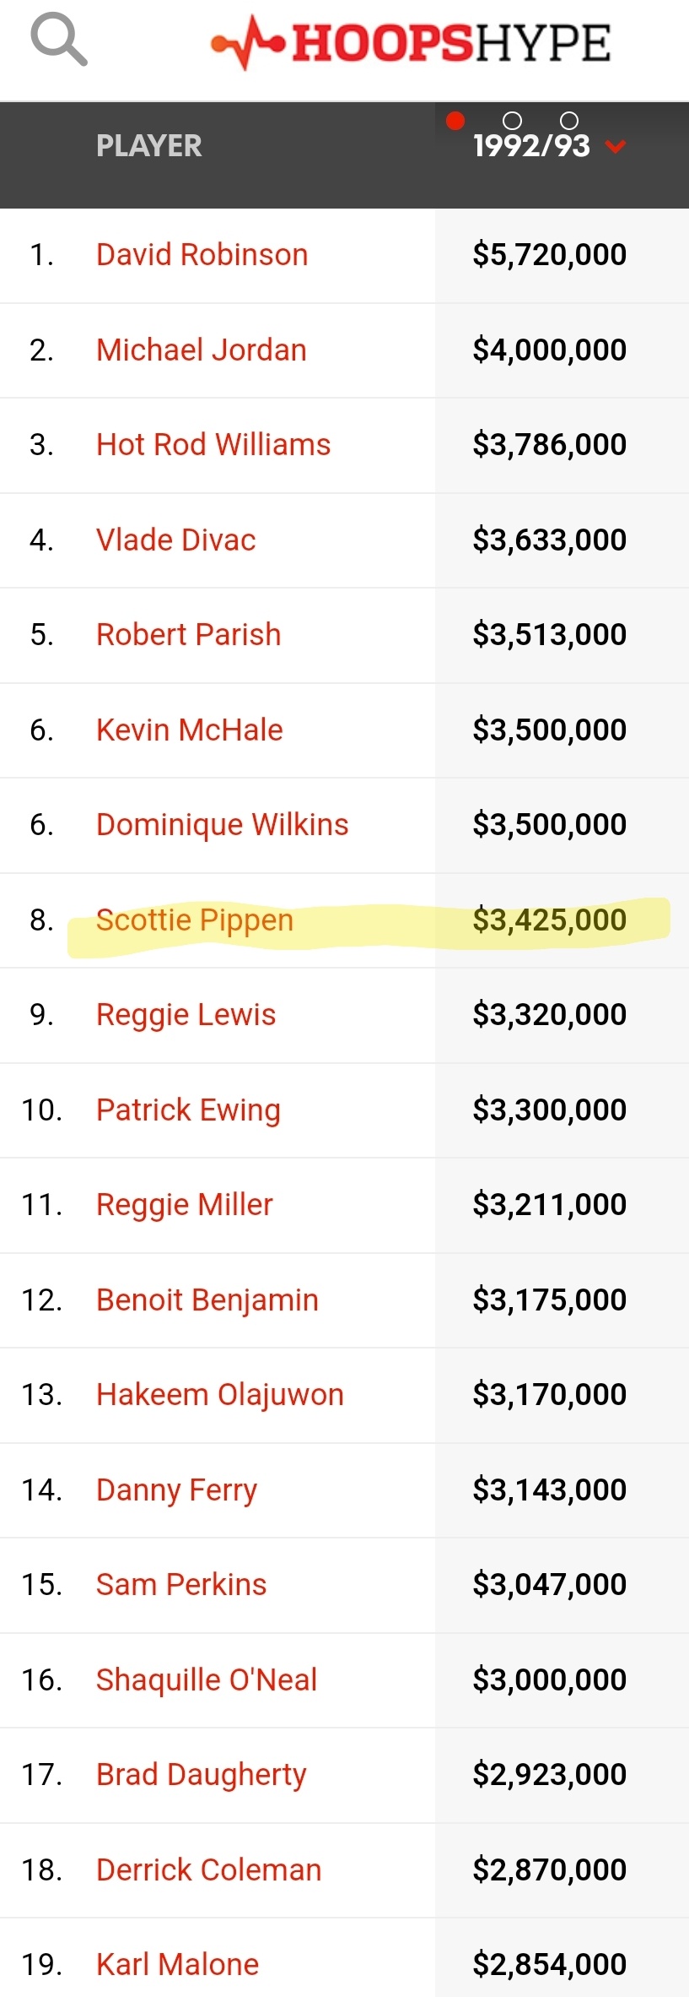Select the first red page indicator dot
Image resolution: width=689 pixels, height=1997 pixels.
click(455, 121)
